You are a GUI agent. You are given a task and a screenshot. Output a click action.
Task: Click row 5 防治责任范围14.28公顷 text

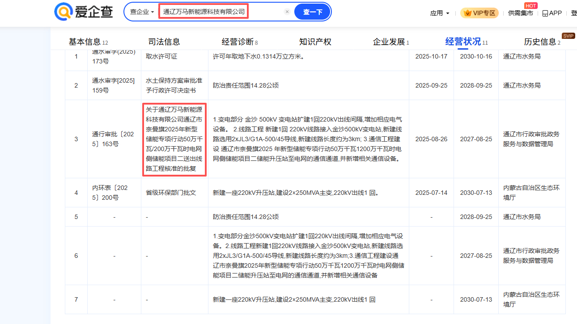coord(246,217)
